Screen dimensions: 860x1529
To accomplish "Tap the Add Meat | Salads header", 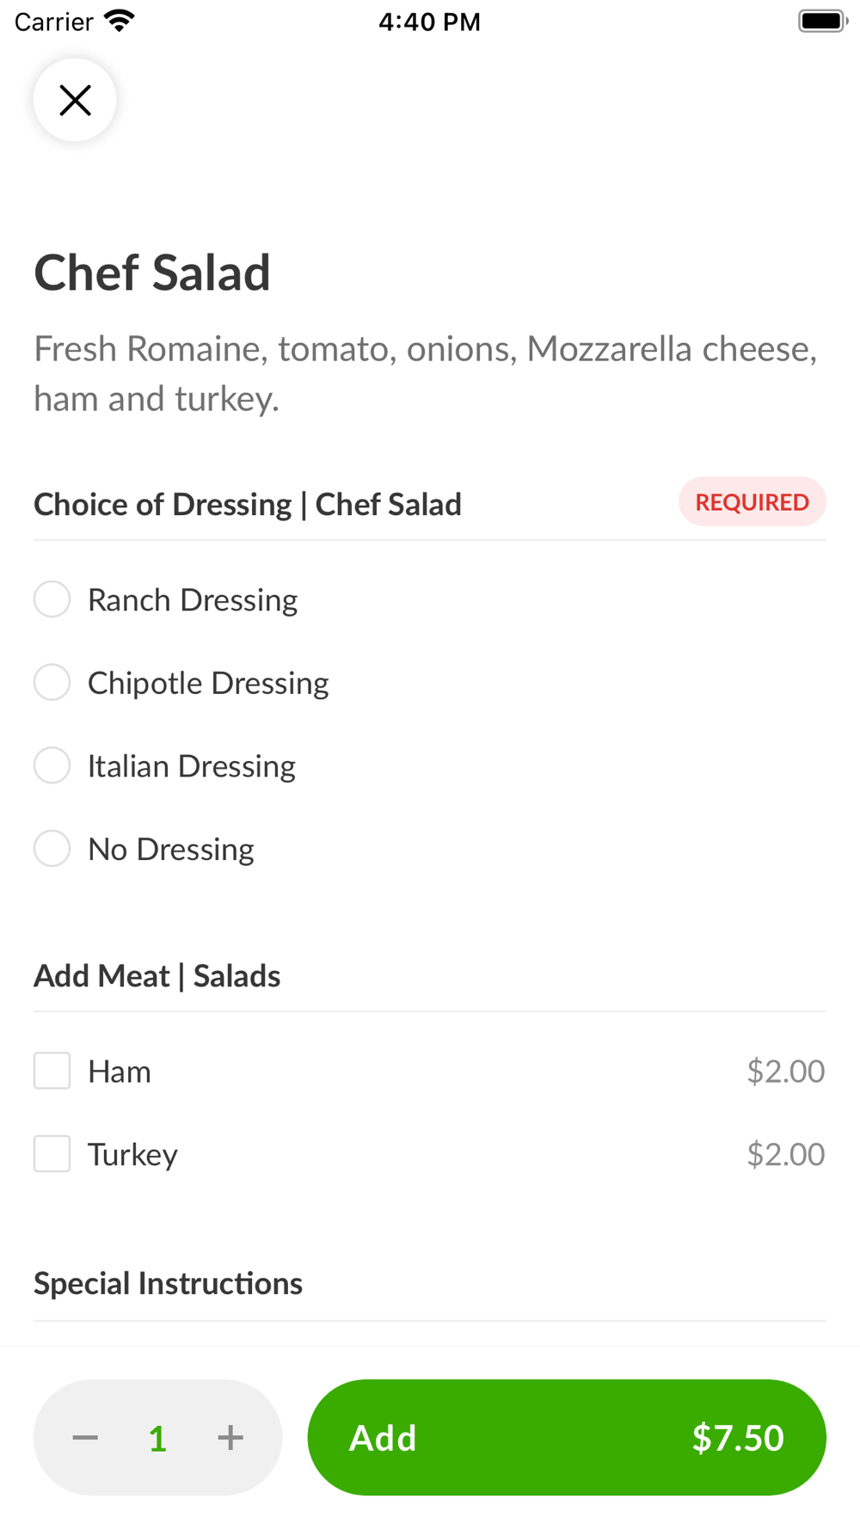I will (x=157, y=976).
